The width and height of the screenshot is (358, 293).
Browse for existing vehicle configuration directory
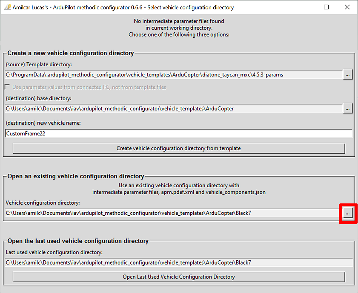click(x=348, y=213)
